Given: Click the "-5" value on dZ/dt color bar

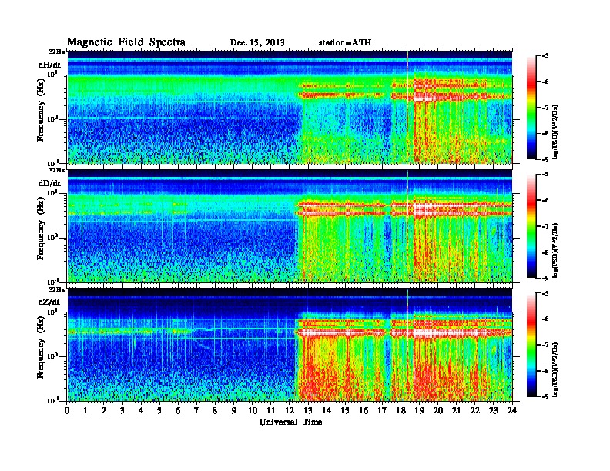Looking at the screenshot, I should [x=545, y=293].
